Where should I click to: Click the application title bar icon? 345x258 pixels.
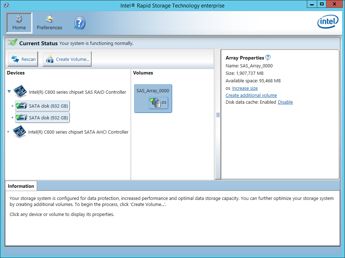[6, 5]
